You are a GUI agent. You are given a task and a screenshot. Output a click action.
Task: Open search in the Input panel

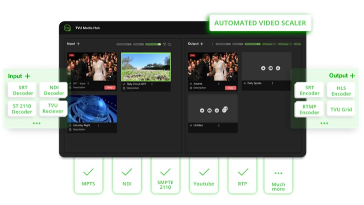tap(169, 44)
